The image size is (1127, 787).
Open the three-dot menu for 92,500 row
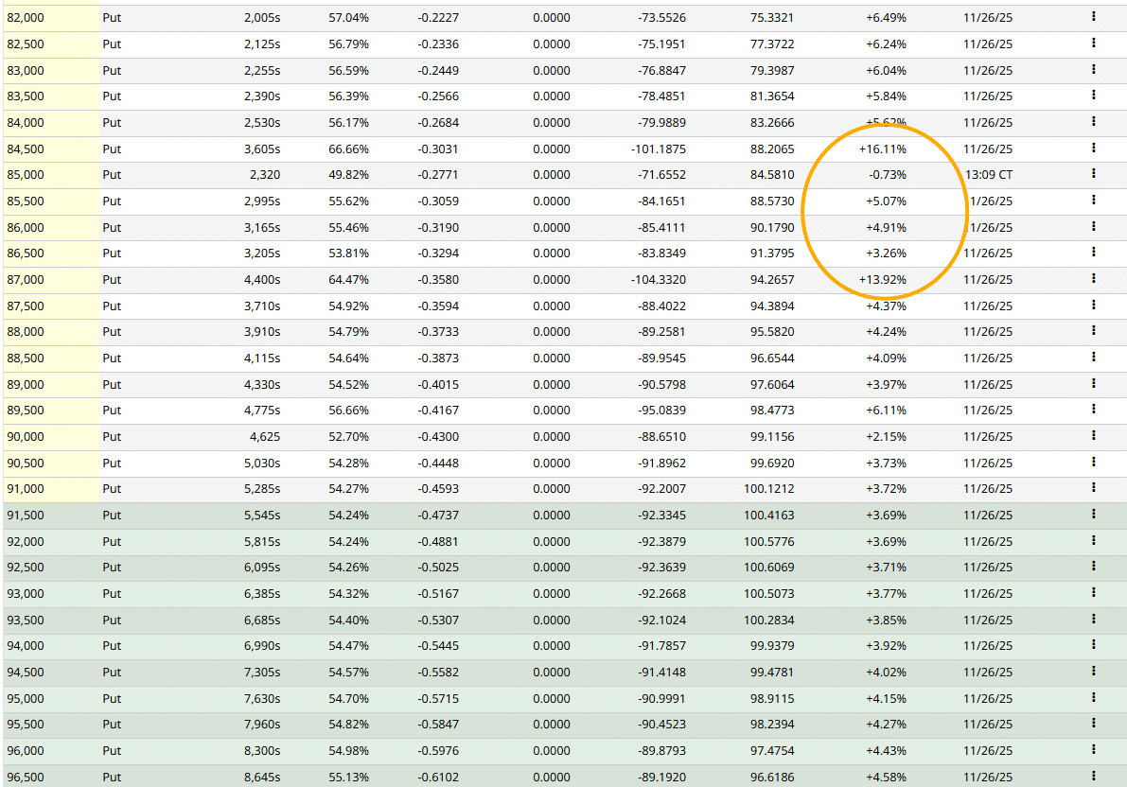(1093, 567)
